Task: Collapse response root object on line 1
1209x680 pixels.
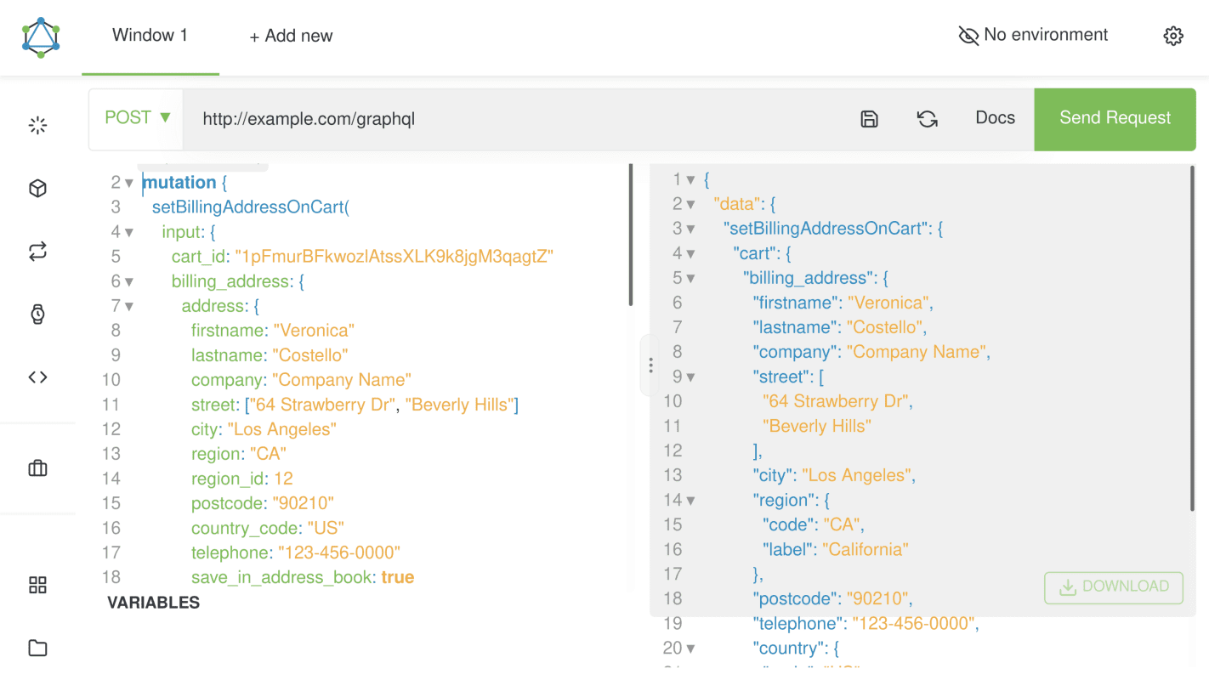Action: (690, 179)
